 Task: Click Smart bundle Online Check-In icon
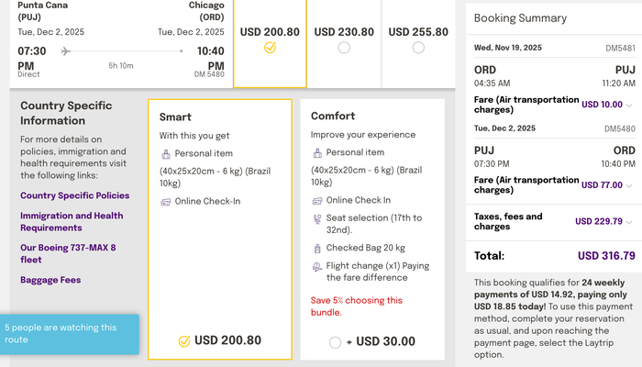tap(166, 202)
